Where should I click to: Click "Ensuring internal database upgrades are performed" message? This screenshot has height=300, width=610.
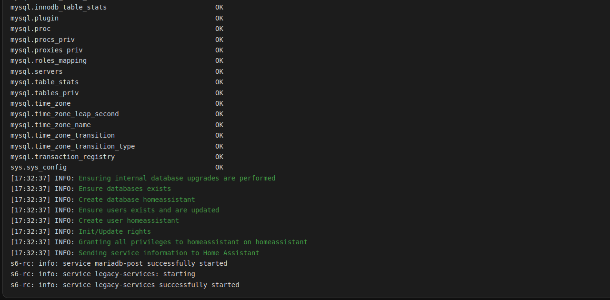click(177, 178)
